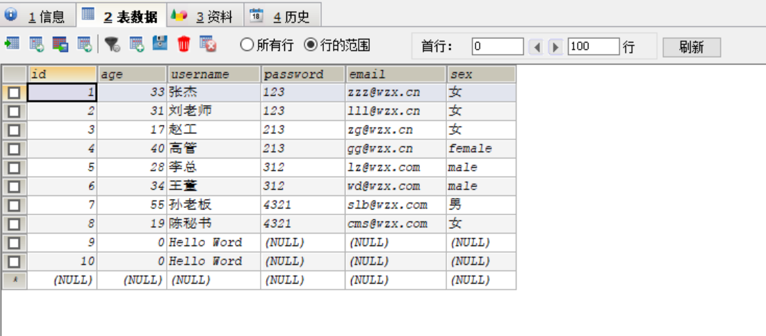Sort by the username column header
This screenshot has width=766, height=336.
click(213, 74)
